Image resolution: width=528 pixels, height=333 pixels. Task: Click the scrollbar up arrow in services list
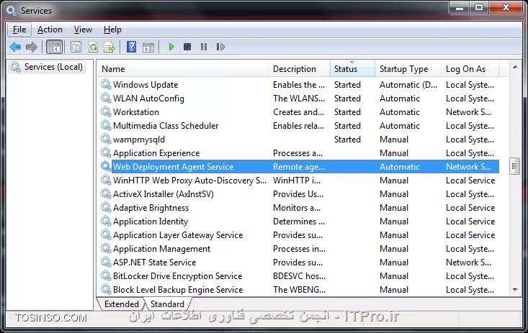tap(515, 68)
